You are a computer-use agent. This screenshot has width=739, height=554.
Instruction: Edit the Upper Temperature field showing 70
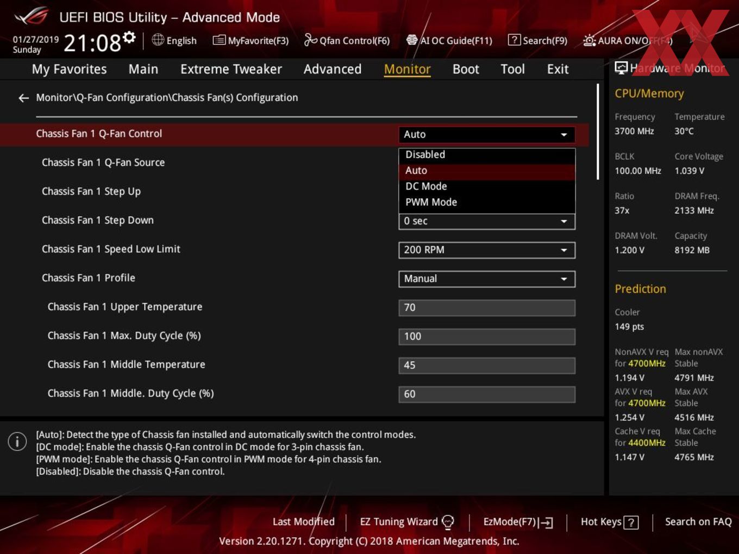[487, 307]
